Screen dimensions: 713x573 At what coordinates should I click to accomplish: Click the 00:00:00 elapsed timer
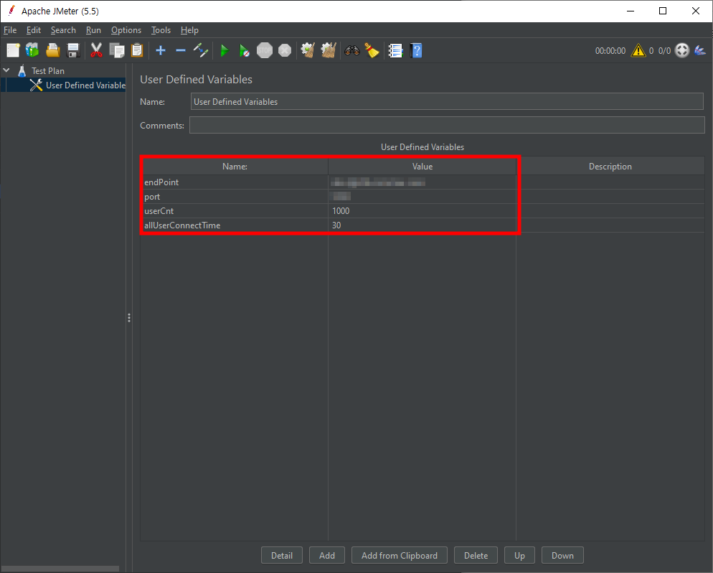(x=610, y=50)
